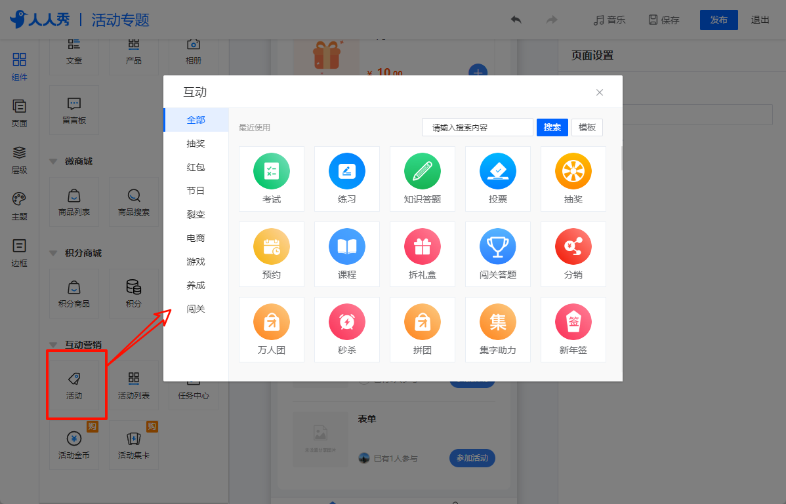
Task: Select the 拆礼盒 gift box activity
Action: 422,246
